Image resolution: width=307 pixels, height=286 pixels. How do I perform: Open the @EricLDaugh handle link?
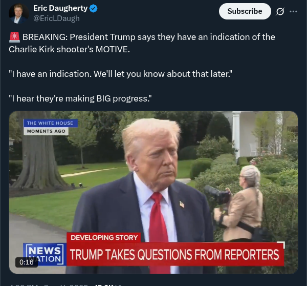(x=56, y=18)
